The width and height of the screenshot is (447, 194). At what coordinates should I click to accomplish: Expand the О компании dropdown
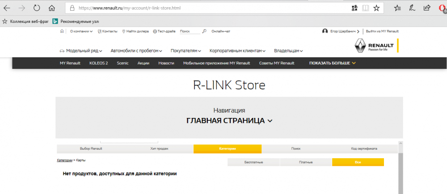[81, 31]
